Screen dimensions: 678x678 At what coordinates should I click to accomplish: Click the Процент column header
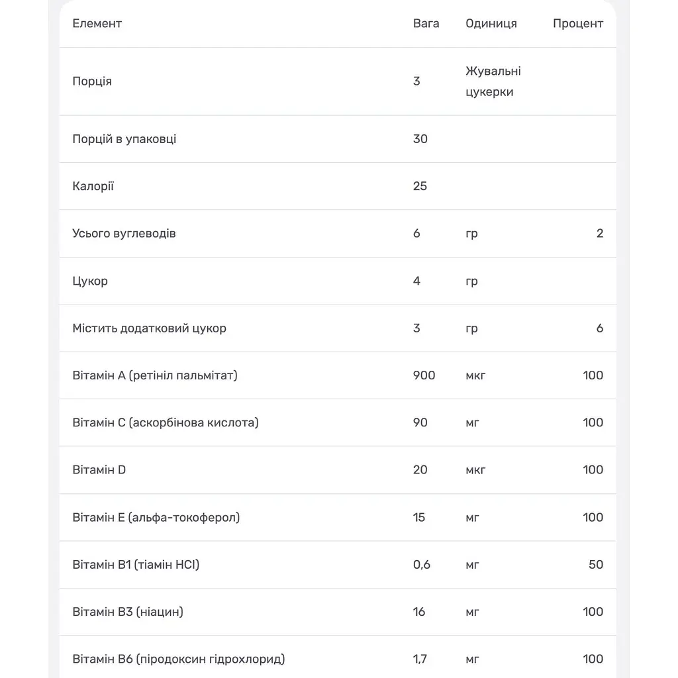[577, 23]
